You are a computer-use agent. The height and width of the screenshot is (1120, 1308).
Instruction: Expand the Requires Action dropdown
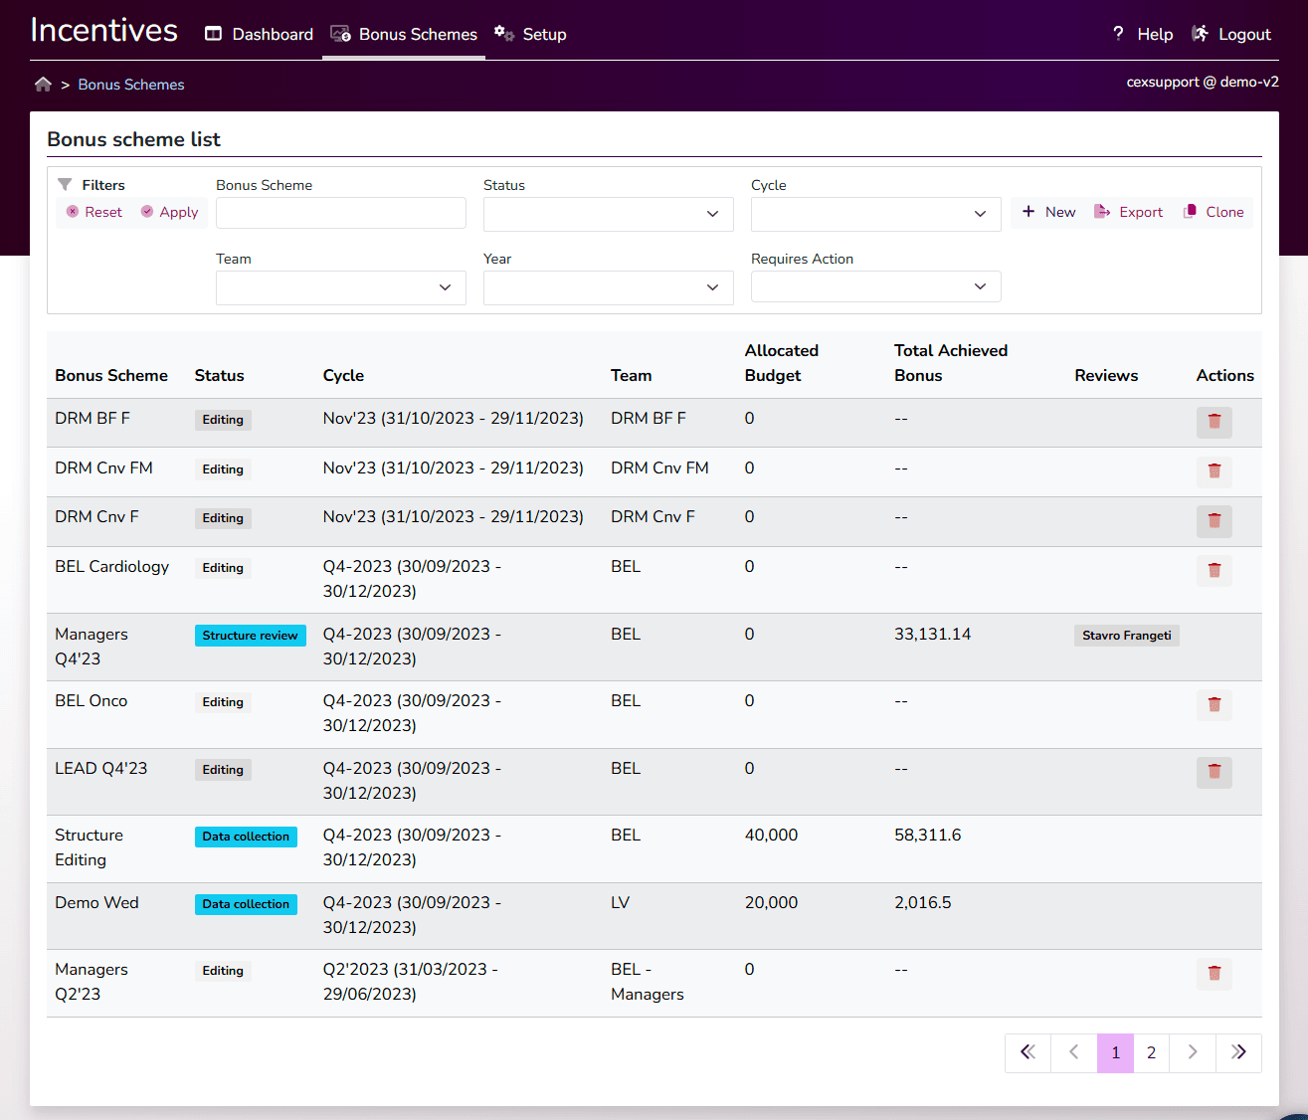point(875,287)
